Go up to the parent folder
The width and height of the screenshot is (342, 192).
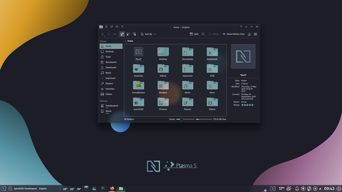tap(115, 34)
